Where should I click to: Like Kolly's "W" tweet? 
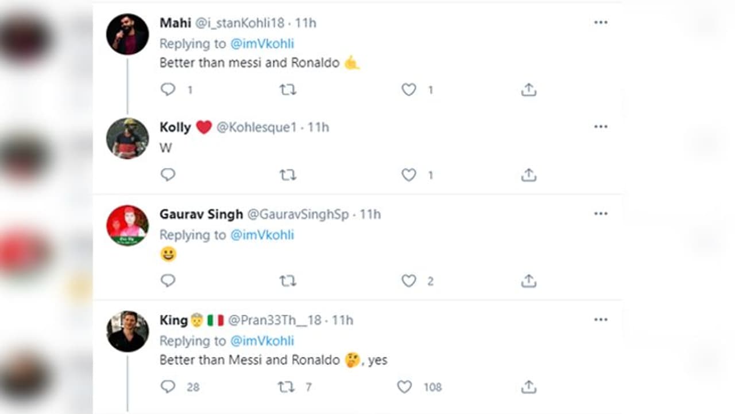point(408,174)
